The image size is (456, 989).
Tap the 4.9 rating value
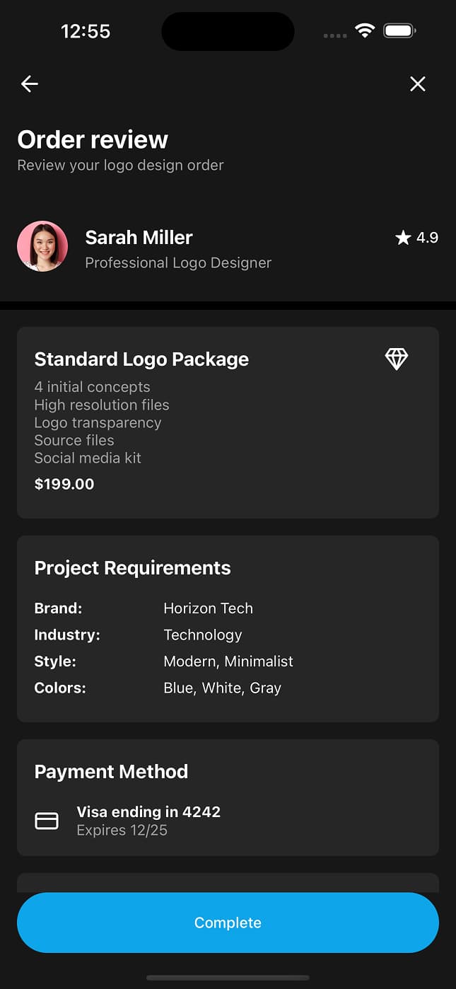(x=427, y=238)
